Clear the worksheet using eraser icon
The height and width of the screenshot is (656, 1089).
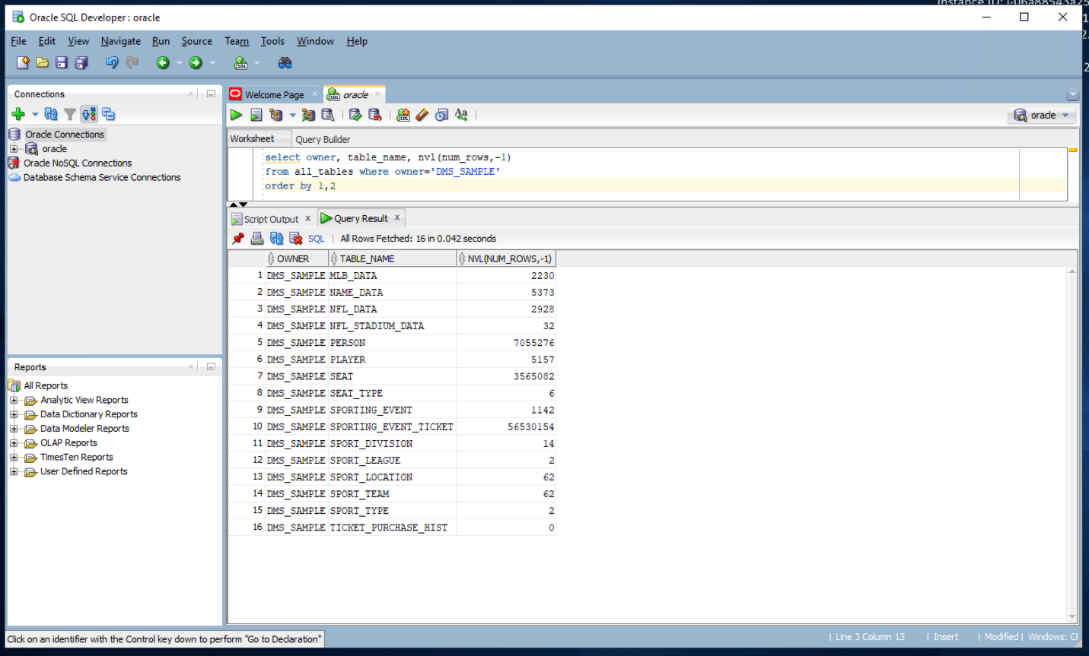(x=422, y=115)
